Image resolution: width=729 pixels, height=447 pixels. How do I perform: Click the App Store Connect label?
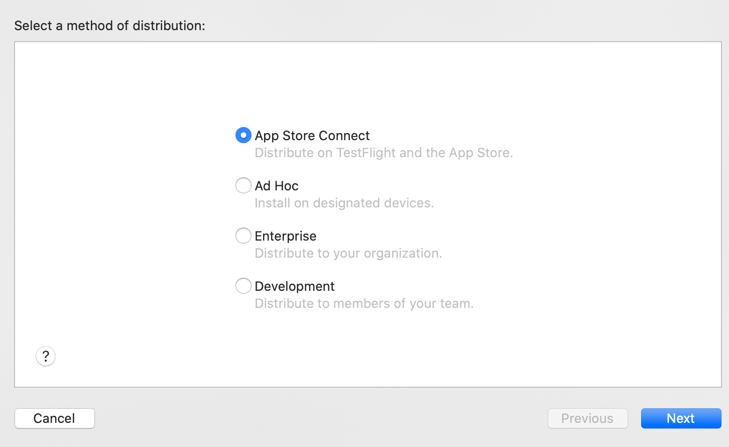point(312,136)
